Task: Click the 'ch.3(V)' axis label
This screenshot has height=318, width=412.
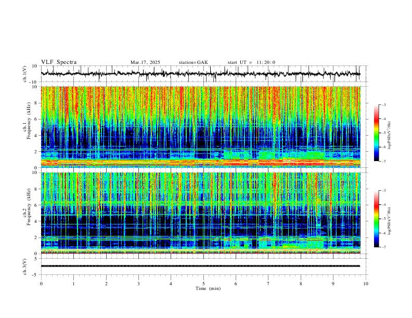Action: pyautogui.click(x=25, y=267)
